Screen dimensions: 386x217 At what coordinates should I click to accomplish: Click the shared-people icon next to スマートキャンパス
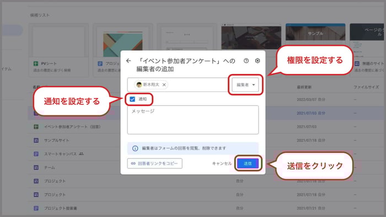coord(81,154)
